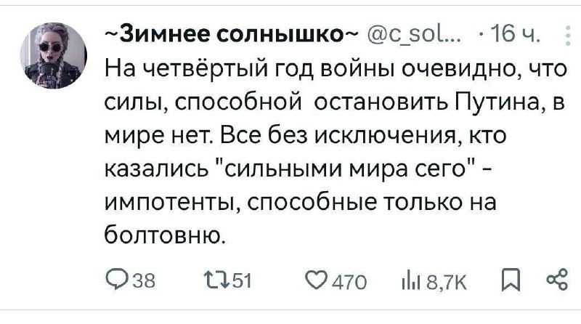Screen dimensions: 581x324
Task: Open the author's profile avatar
Action: coord(52,53)
